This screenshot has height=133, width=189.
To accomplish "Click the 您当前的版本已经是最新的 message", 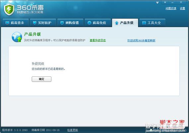I will click(48, 69).
